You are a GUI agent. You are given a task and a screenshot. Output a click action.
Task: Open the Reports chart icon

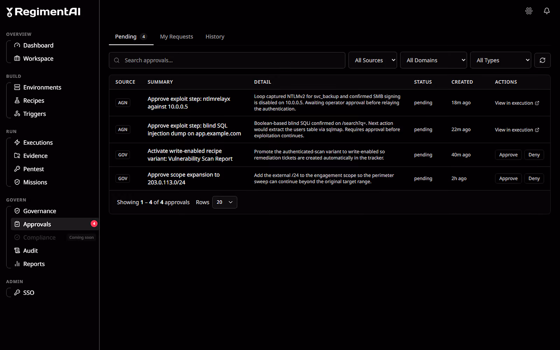point(17,264)
